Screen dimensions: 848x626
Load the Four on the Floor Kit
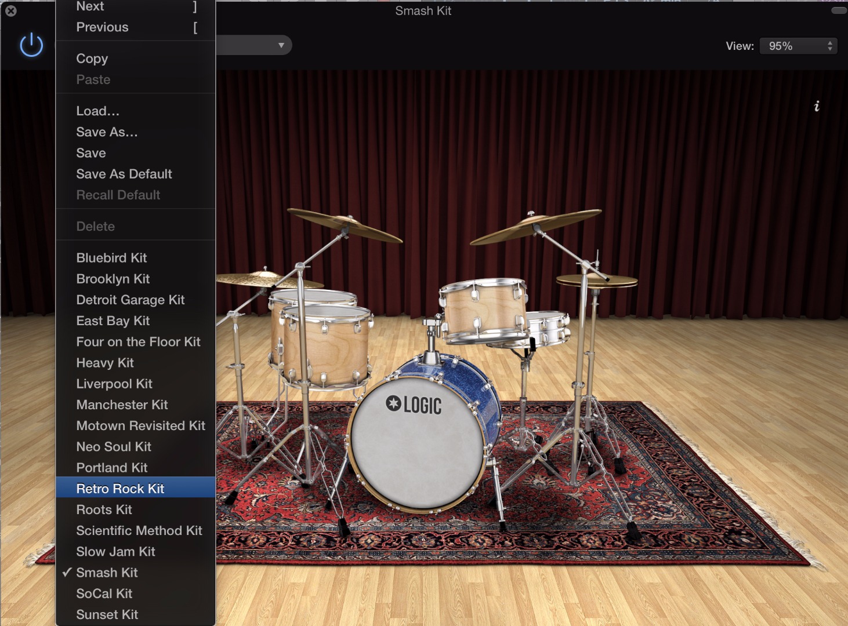coord(136,342)
